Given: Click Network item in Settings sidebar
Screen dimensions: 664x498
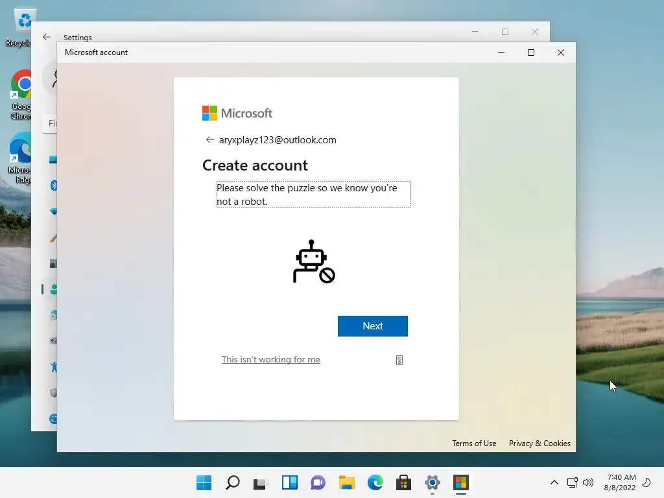Looking at the screenshot, I should [53, 211].
